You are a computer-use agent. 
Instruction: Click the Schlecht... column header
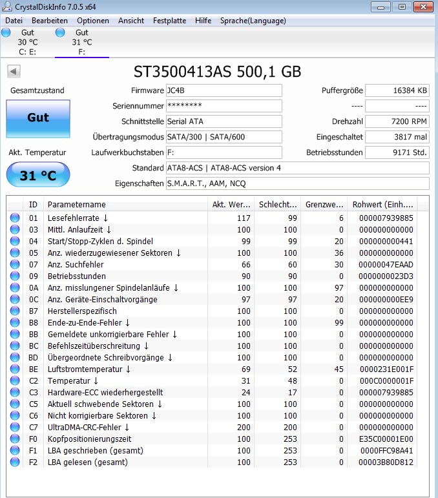tap(278, 205)
